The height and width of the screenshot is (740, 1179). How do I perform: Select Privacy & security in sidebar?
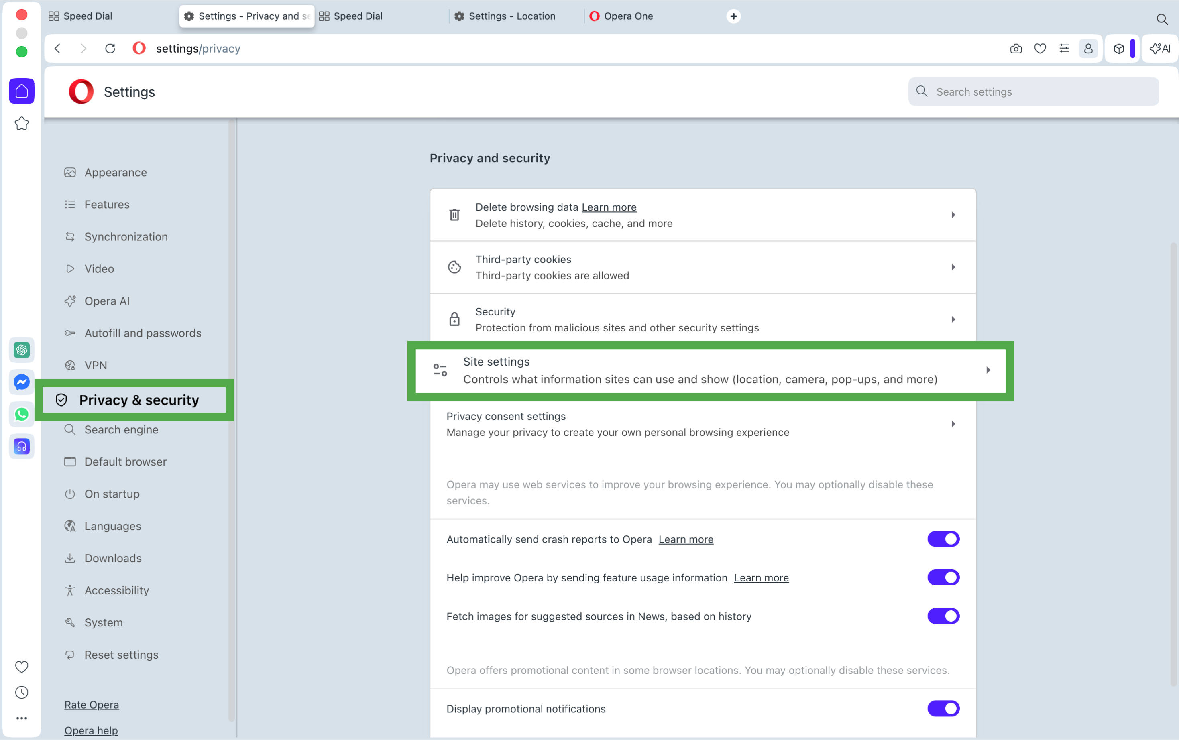coord(134,400)
